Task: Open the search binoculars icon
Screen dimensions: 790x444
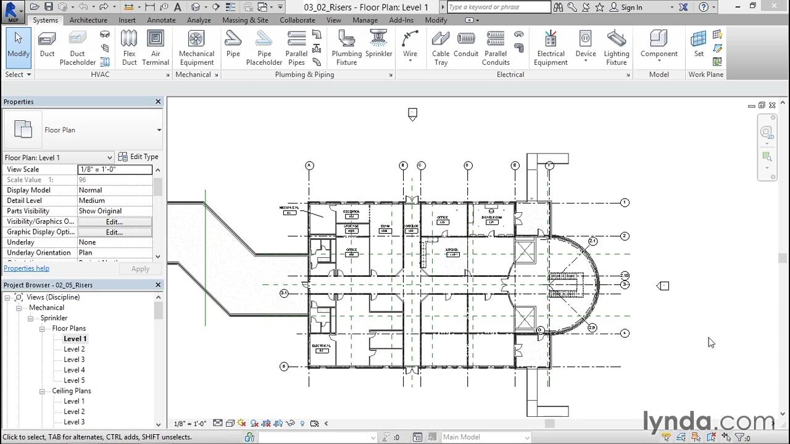Action: click(558, 7)
